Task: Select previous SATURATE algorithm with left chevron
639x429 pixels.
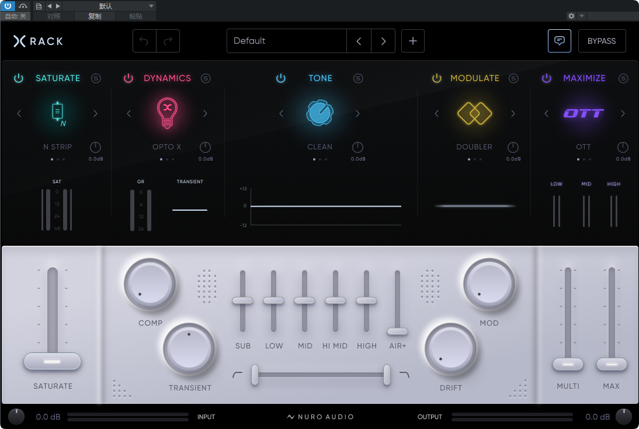Action: 19,114
